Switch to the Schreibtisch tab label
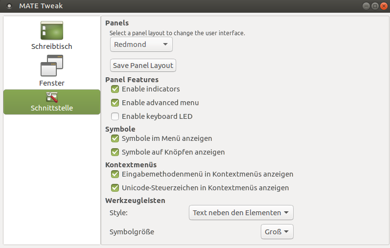 point(52,46)
